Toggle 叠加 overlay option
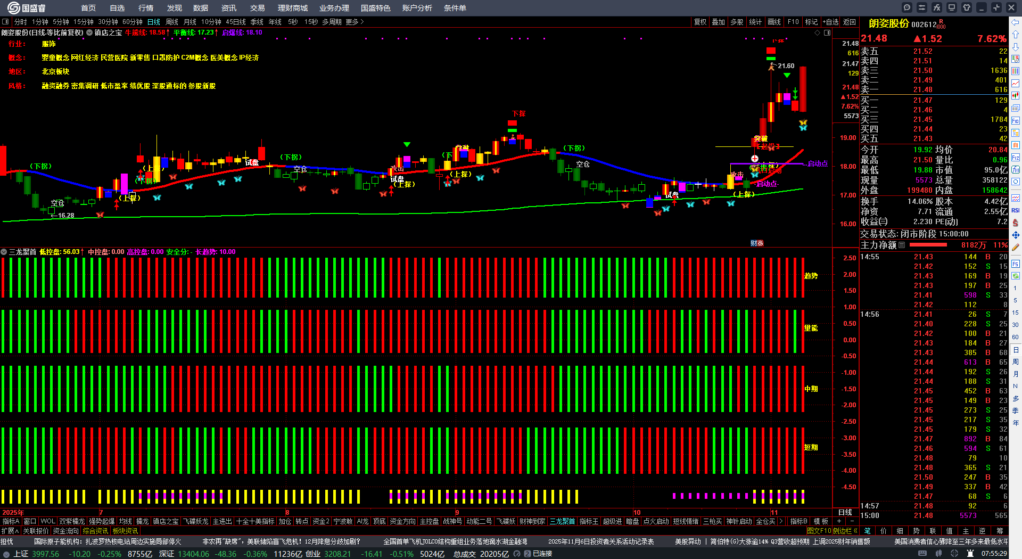 [x=719, y=22]
